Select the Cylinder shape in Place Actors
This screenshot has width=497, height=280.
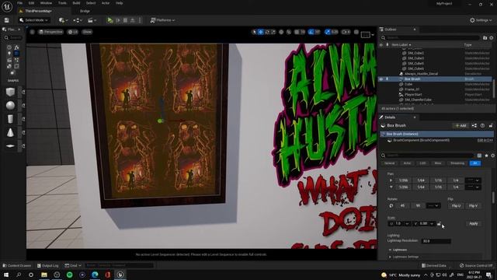pyautogui.click(x=10, y=119)
